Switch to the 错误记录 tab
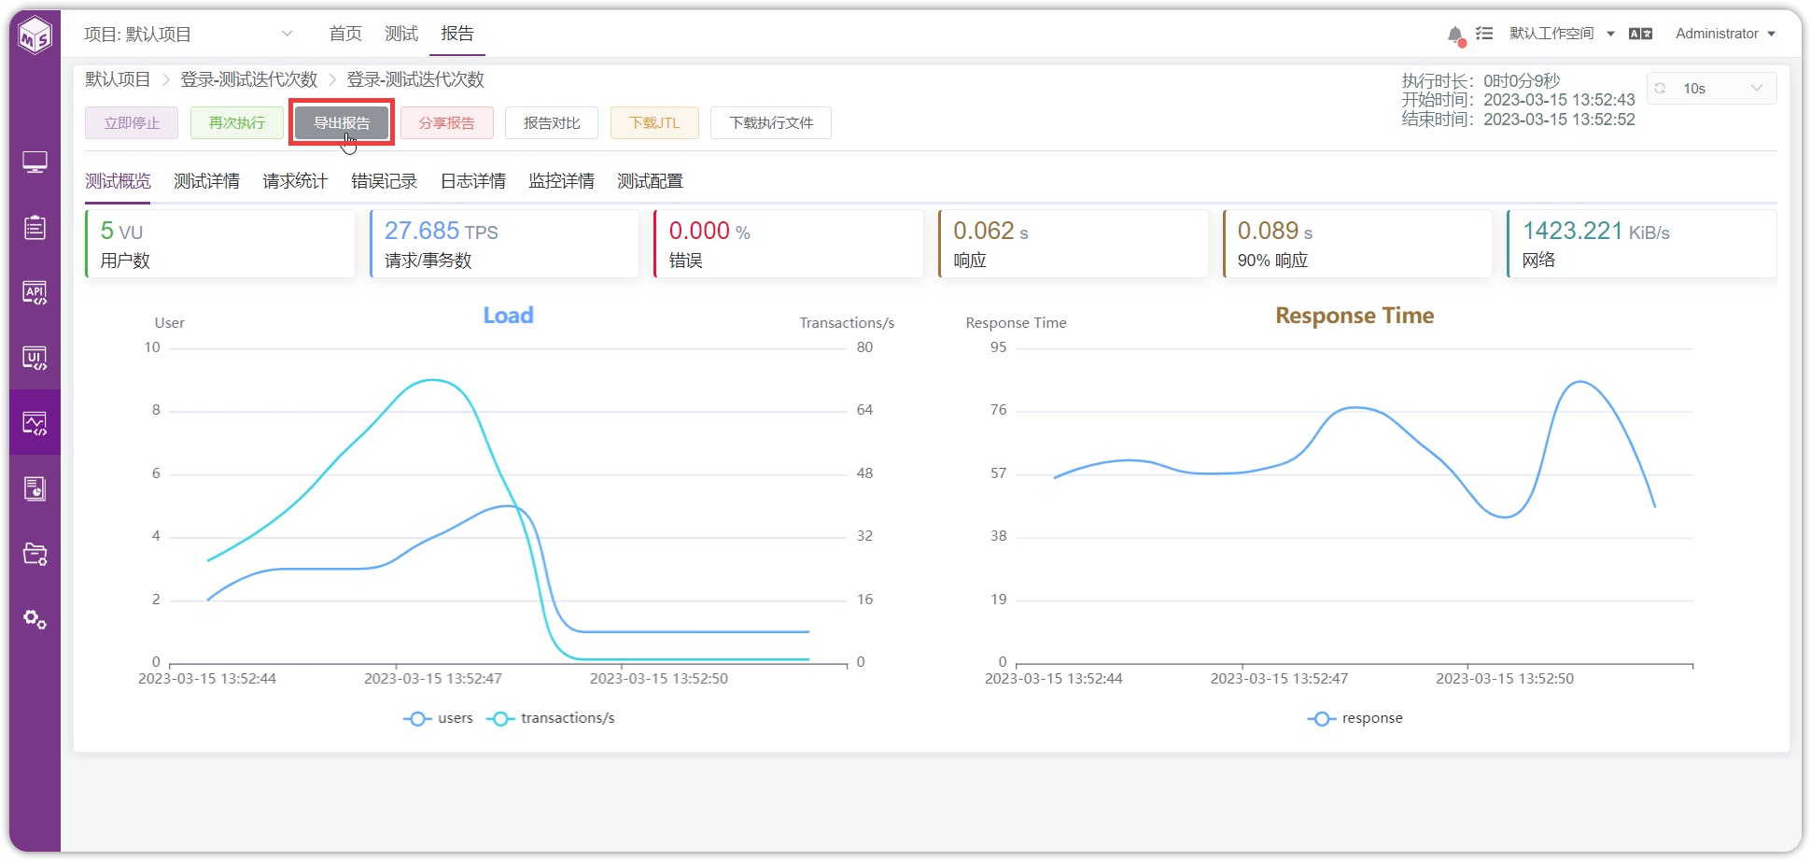The image size is (1811, 861). pos(384,181)
